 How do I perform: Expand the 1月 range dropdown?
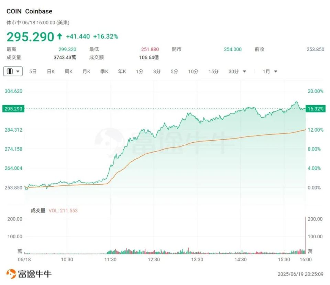point(270,72)
